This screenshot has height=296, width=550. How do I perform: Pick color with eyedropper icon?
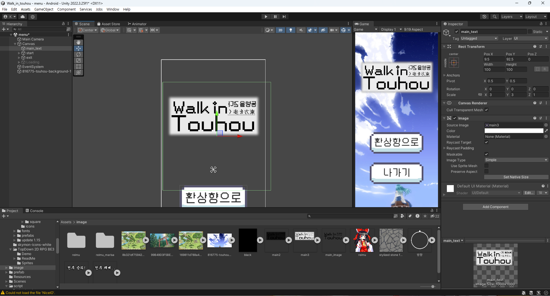tap(546, 131)
